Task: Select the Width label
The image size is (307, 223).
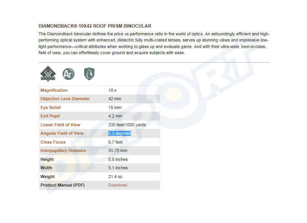Action: 46,168
